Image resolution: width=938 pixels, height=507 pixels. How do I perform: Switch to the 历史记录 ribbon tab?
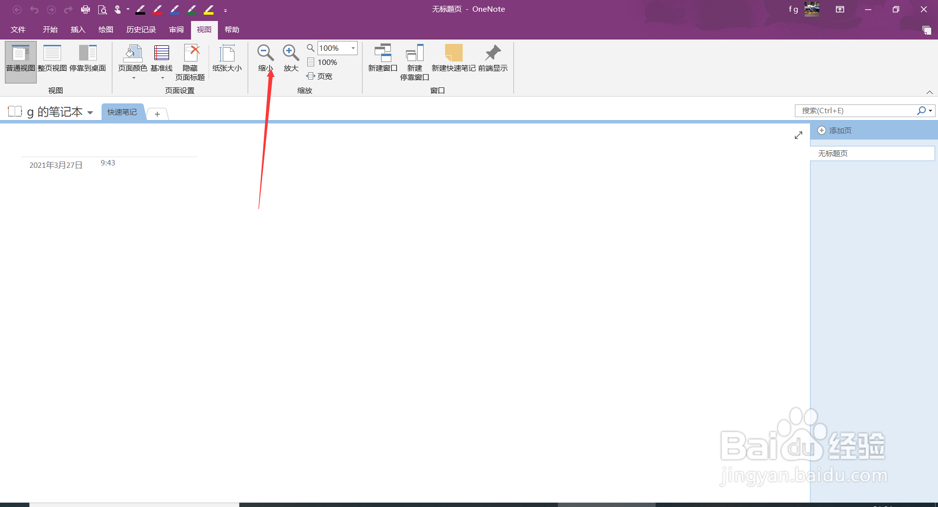[141, 30]
